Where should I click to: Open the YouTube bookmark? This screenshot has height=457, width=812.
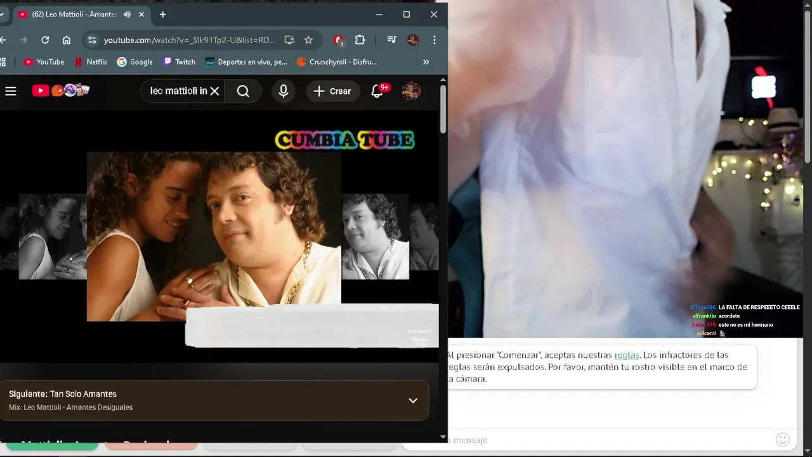44,62
